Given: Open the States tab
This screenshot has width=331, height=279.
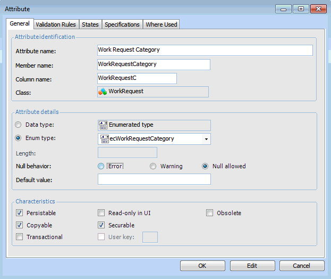Looking at the screenshot, I should [x=90, y=24].
